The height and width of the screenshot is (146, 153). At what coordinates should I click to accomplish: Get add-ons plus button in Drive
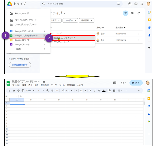[x=149, y=48]
